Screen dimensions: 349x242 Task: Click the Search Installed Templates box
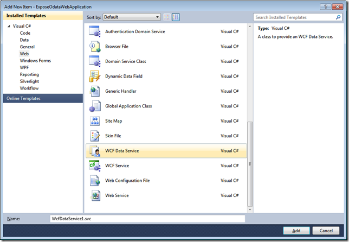tap(298, 17)
